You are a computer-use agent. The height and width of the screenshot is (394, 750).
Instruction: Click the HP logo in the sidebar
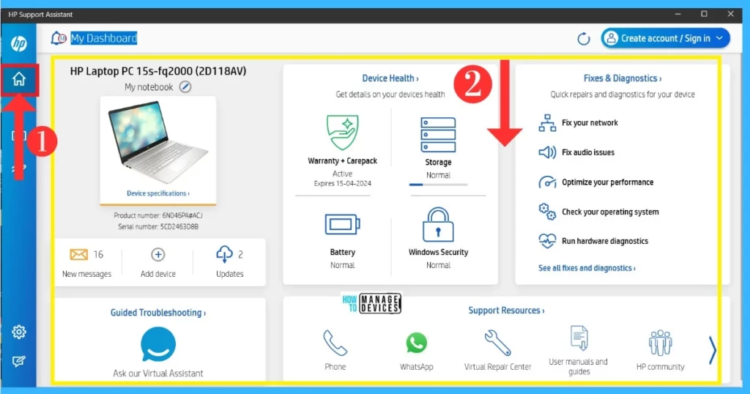click(x=18, y=44)
